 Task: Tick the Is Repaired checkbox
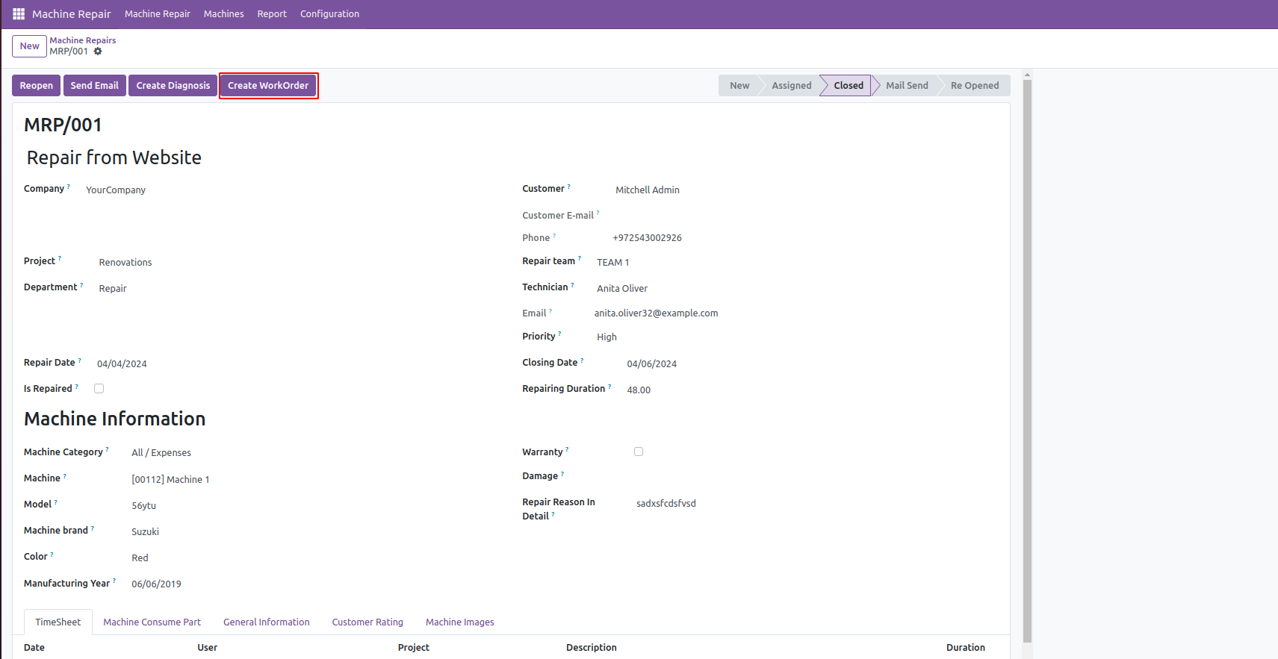99,389
